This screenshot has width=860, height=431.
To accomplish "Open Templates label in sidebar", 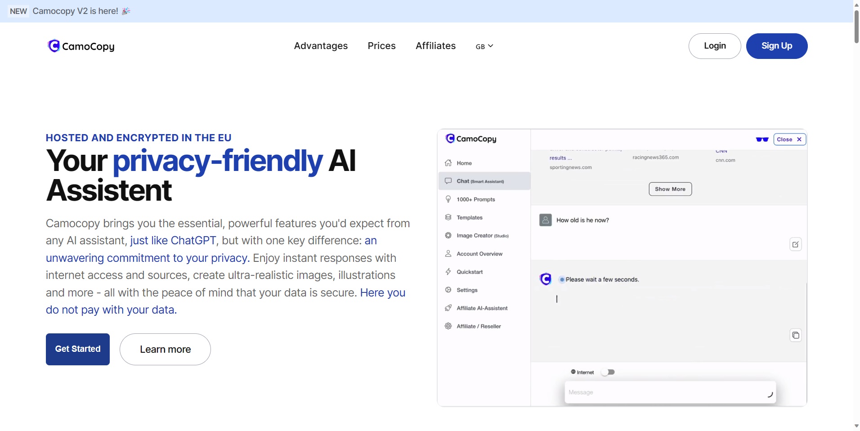I will (470, 218).
